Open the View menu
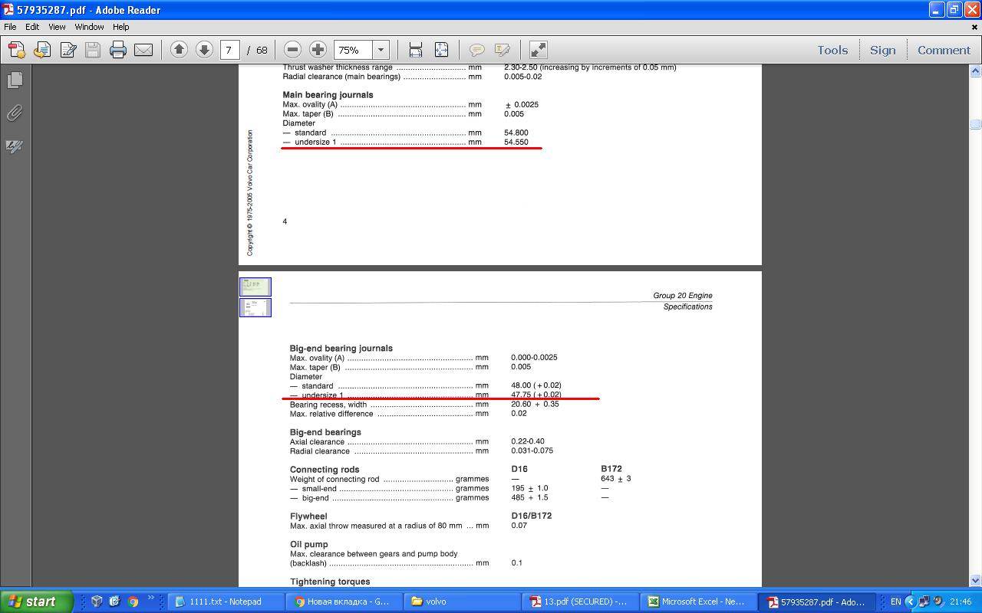 (x=57, y=27)
